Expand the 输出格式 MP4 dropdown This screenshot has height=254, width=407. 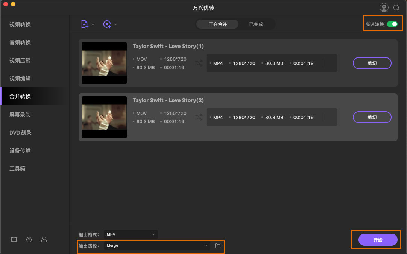pos(131,234)
